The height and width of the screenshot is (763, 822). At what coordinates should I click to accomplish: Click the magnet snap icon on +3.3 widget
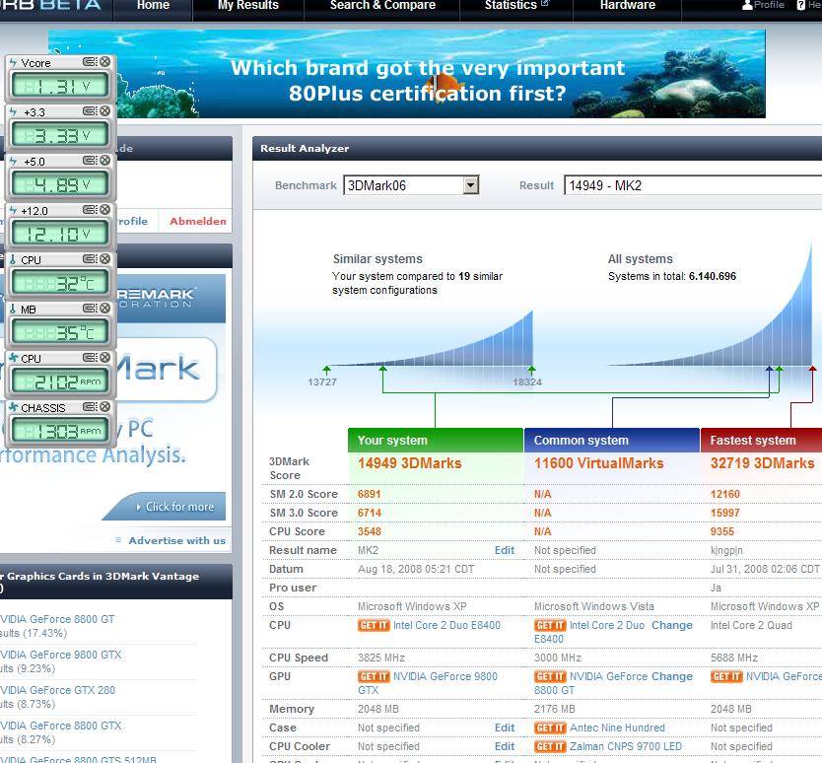point(90,111)
